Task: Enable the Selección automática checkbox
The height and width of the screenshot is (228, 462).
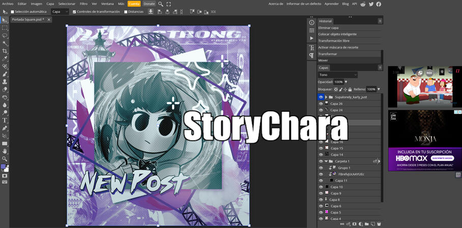Action: coord(13,12)
